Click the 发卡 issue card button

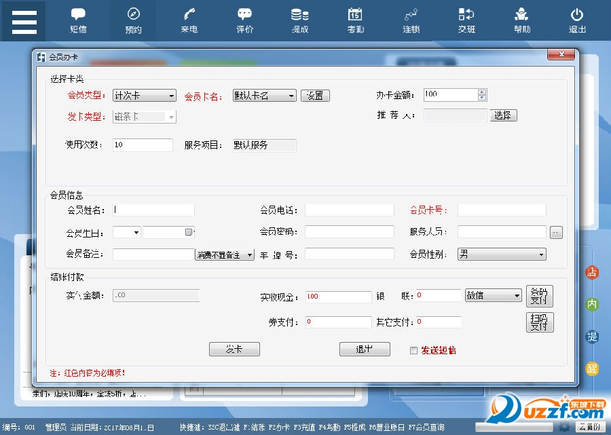(234, 349)
